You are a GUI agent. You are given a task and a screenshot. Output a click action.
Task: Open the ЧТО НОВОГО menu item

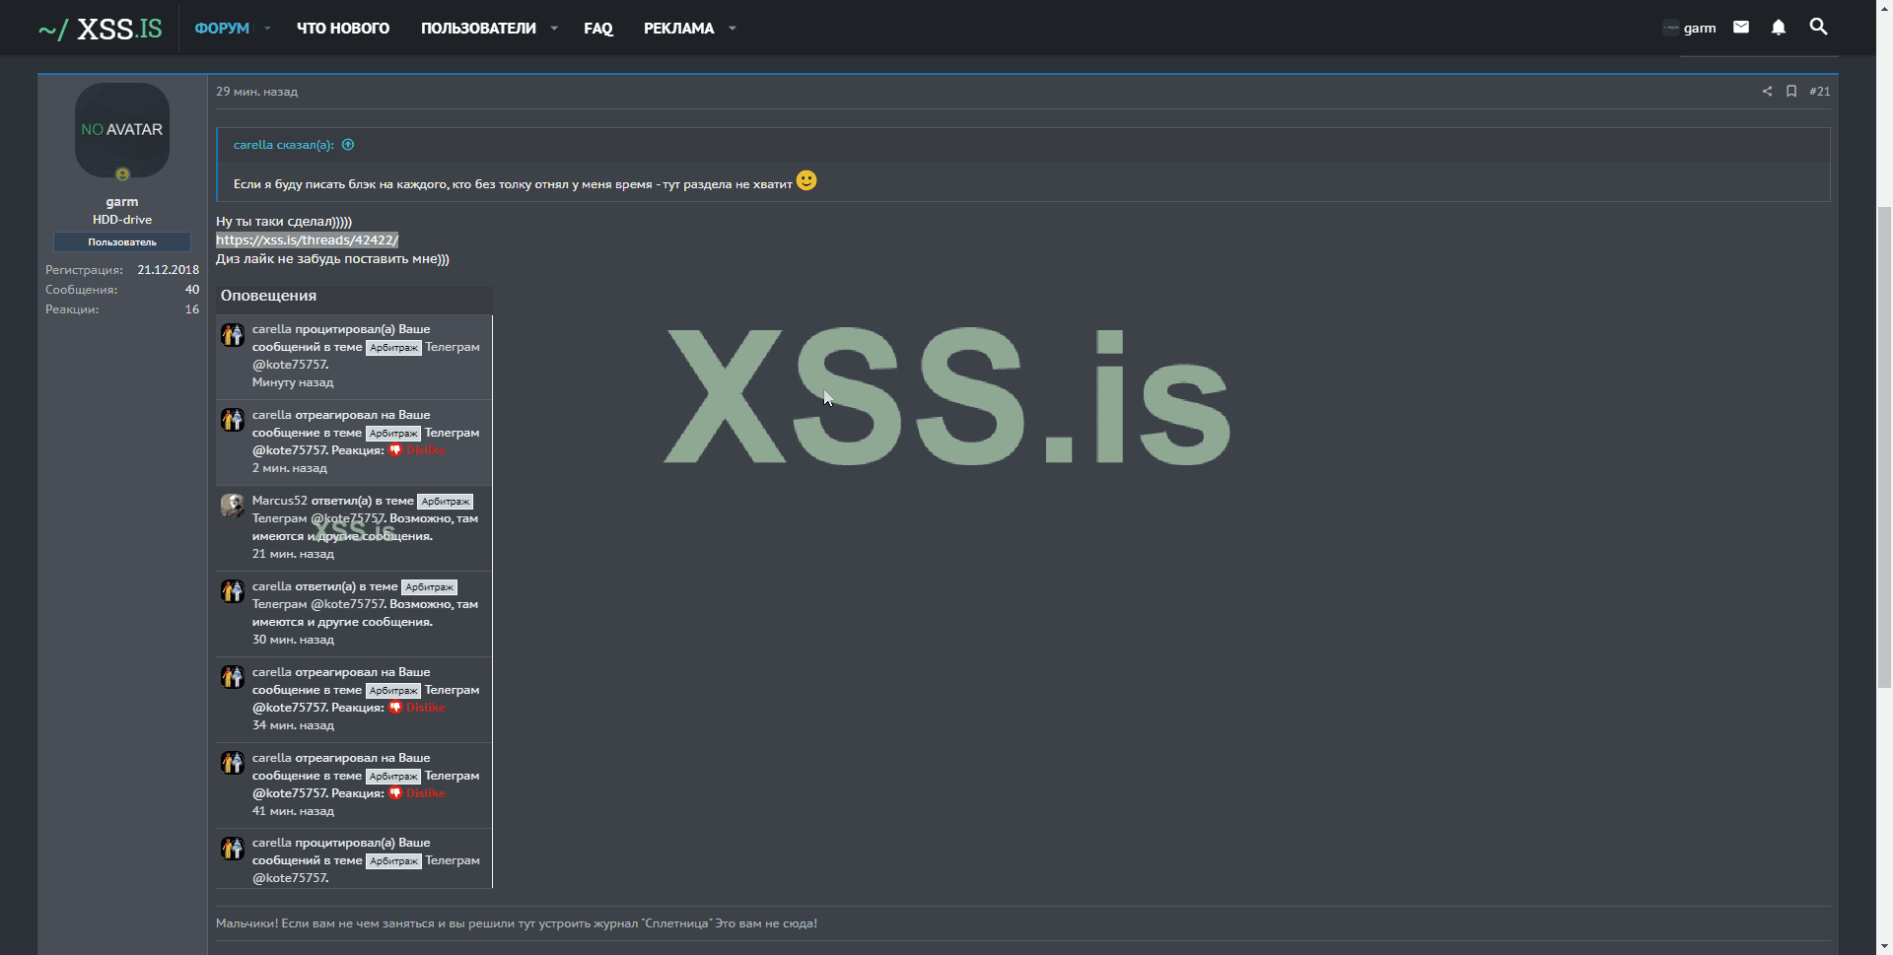tap(342, 29)
